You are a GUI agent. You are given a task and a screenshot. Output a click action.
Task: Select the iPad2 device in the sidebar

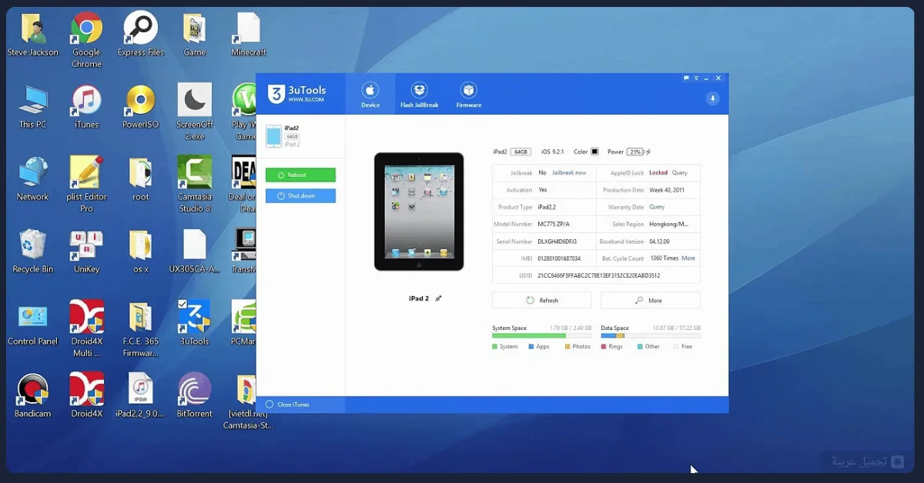300,136
